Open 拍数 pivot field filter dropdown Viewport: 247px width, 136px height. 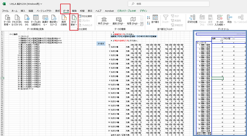tap(222, 38)
